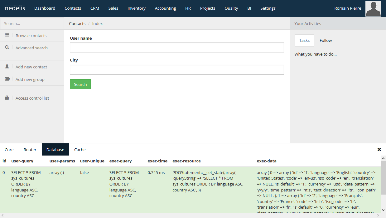Open the Projects menu
The image size is (386, 218).
pyautogui.click(x=208, y=8)
